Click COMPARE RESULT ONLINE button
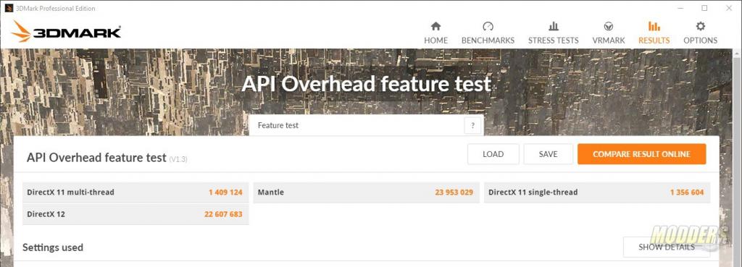Image resolution: width=742 pixels, height=267 pixels. click(x=642, y=154)
